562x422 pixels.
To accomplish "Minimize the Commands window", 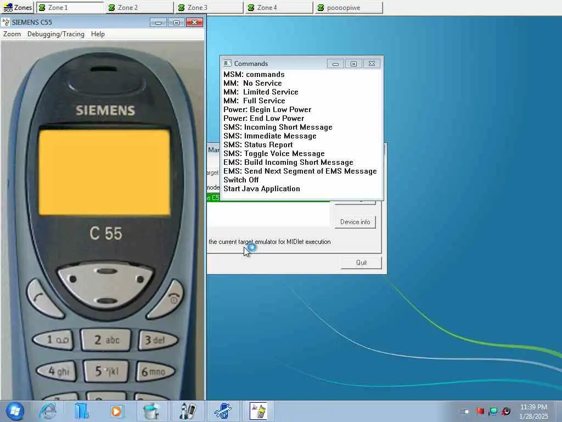I will pyautogui.click(x=335, y=64).
